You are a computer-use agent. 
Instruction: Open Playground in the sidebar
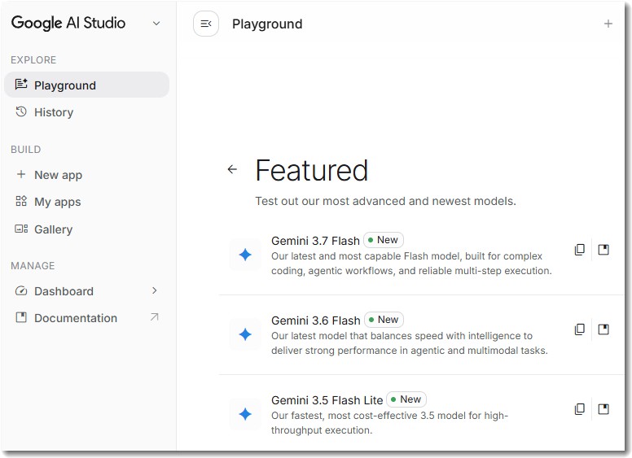(x=86, y=85)
